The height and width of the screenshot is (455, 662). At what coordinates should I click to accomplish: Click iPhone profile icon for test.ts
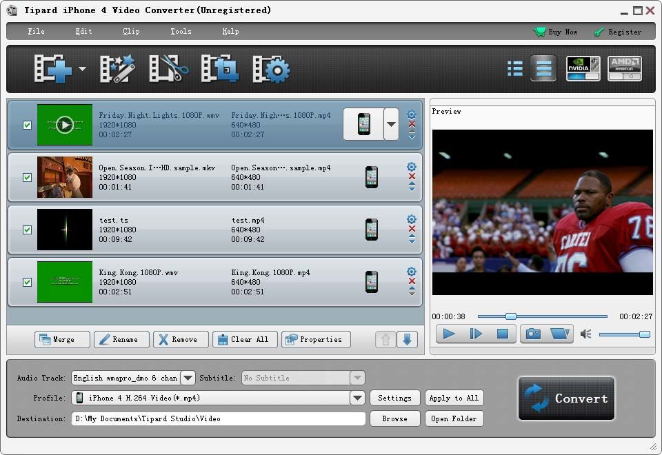click(x=372, y=230)
